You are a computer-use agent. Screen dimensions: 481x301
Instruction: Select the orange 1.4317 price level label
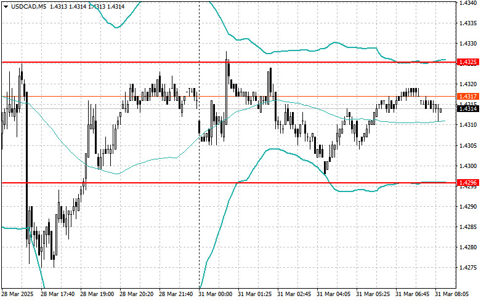pos(467,97)
